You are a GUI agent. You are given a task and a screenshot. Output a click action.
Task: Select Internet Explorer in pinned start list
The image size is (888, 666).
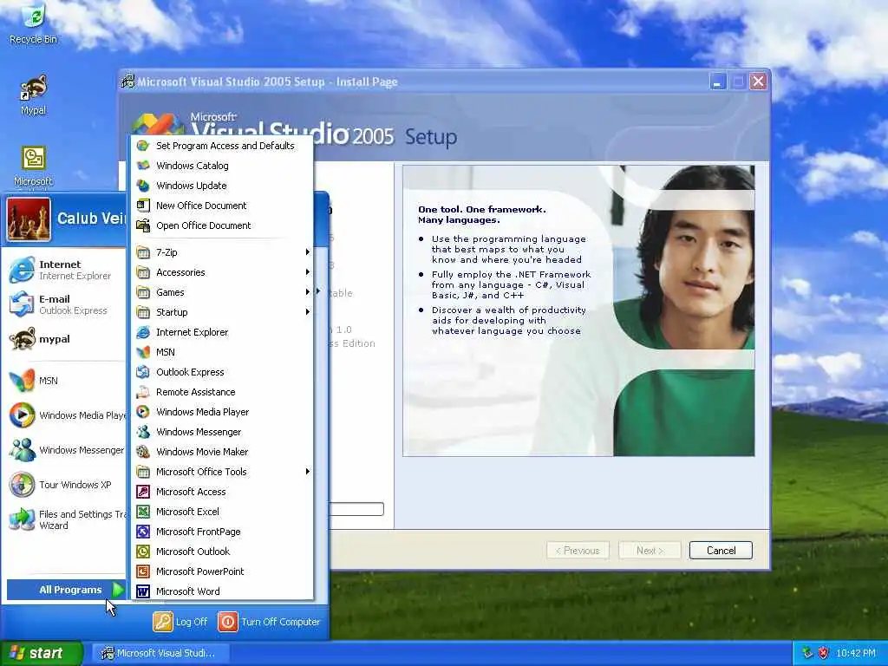coord(64,270)
